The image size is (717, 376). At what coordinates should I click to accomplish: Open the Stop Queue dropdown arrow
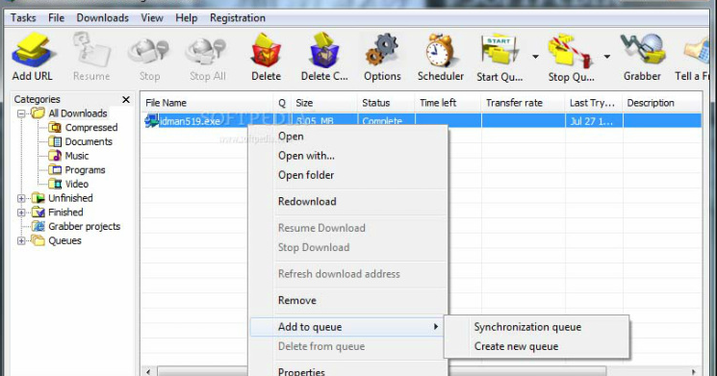tap(606, 57)
